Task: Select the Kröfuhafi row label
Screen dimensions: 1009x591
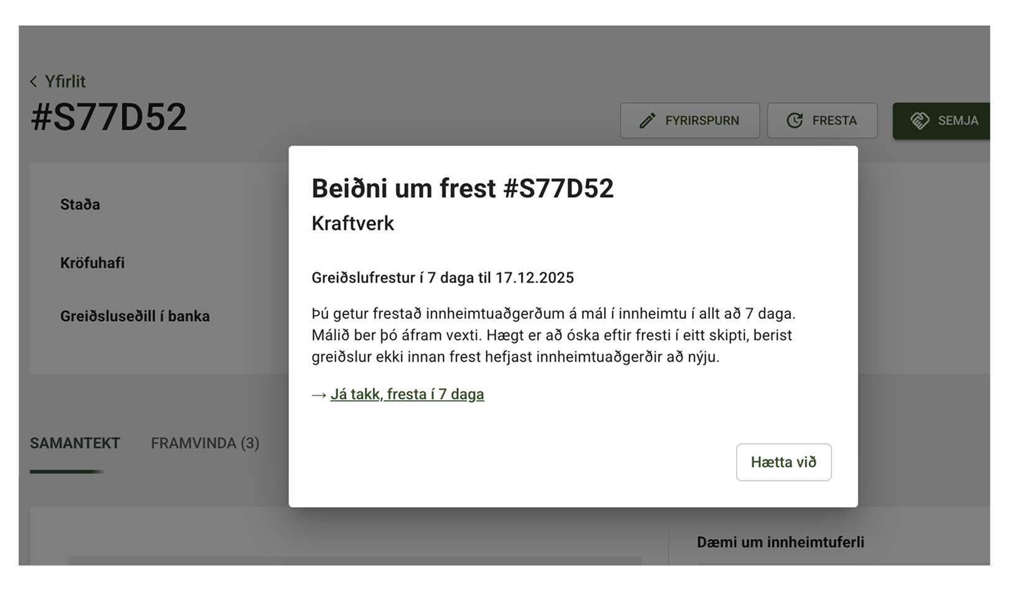Action: [93, 263]
